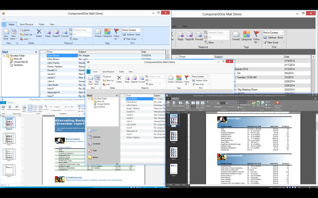Collapse the Favorites Folder tree in top-left Mail Demo
This screenshot has height=198, width=318.
tap(4, 56)
